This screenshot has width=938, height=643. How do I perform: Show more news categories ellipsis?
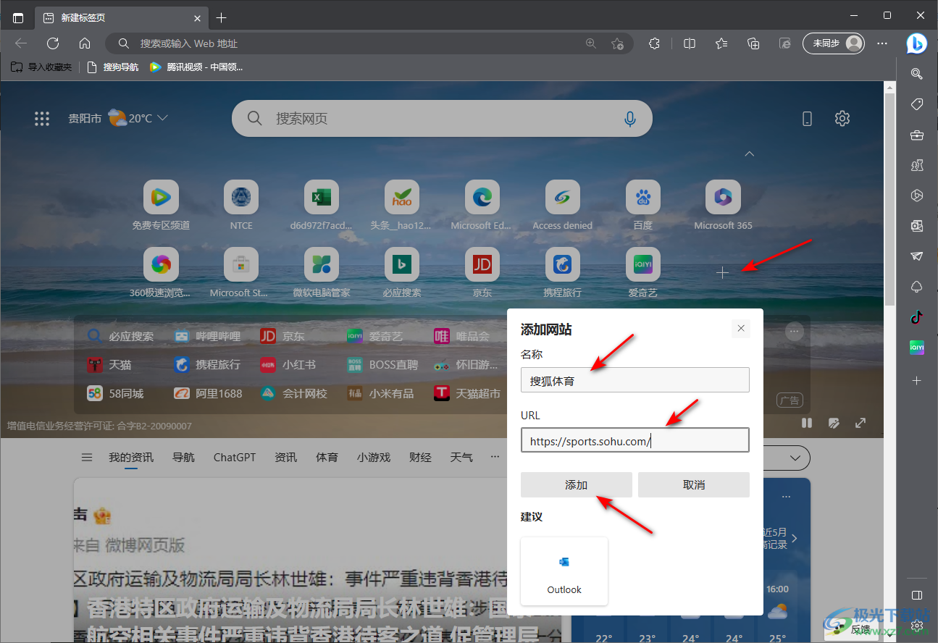[495, 457]
